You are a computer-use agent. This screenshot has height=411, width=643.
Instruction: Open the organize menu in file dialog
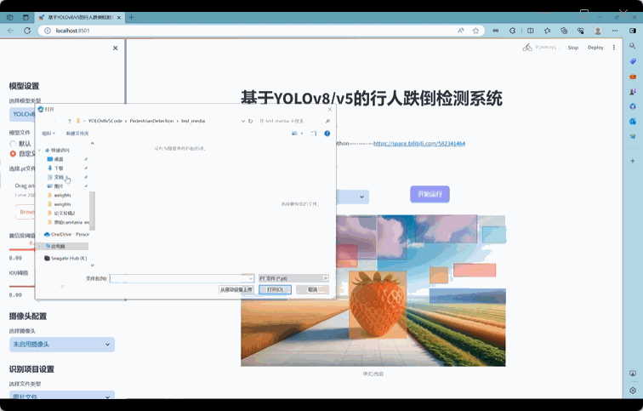[48, 134]
